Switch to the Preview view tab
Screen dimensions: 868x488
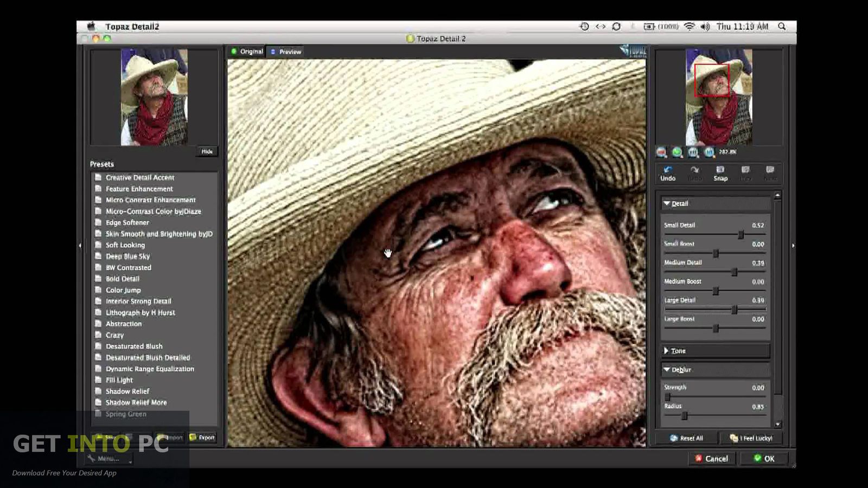point(286,52)
